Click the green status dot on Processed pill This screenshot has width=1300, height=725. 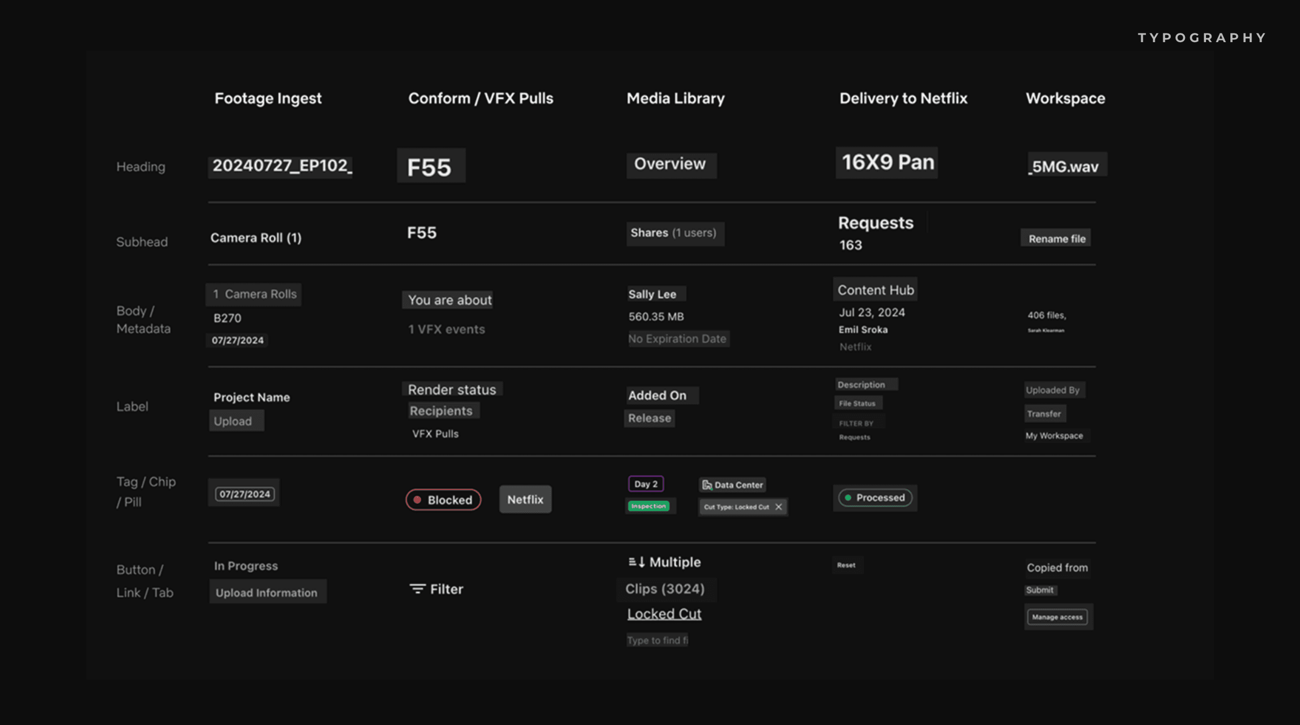tap(848, 497)
